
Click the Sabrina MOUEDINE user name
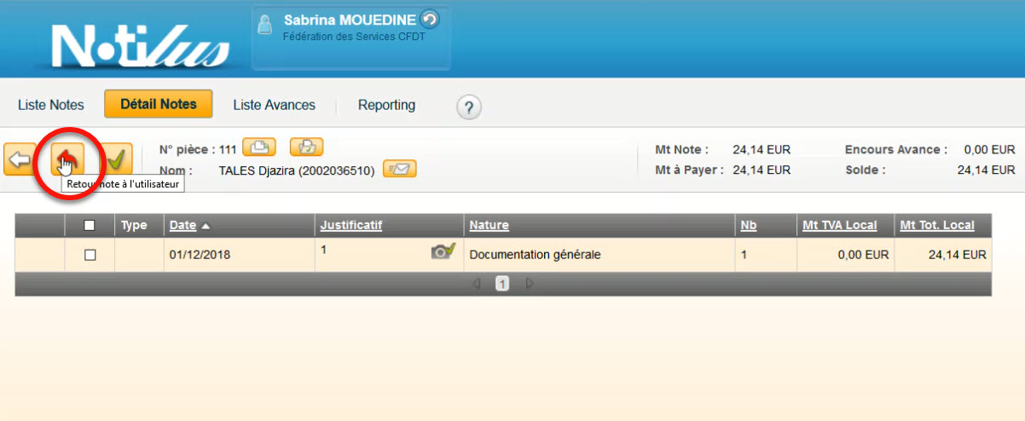coord(350,20)
